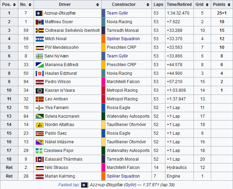Click the Time/Retired column header

coord(179,5)
